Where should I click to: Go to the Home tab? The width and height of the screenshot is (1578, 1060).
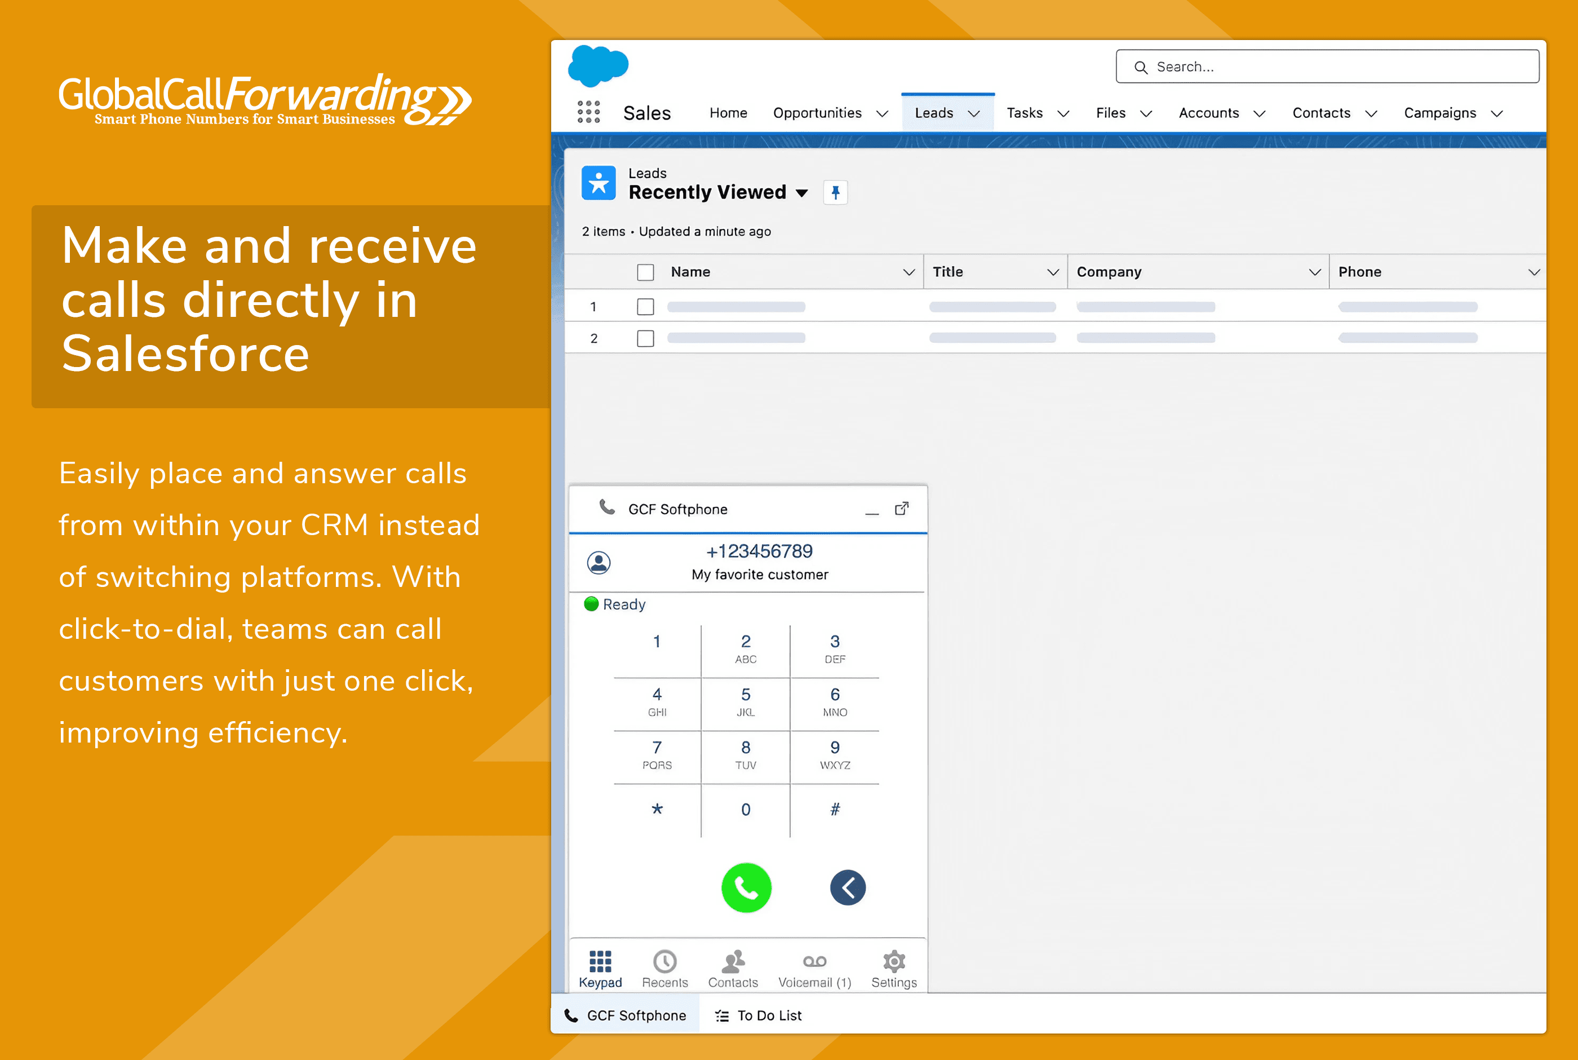pyautogui.click(x=728, y=113)
